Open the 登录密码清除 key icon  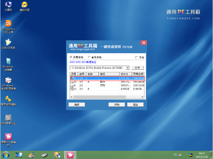pos(8,101)
